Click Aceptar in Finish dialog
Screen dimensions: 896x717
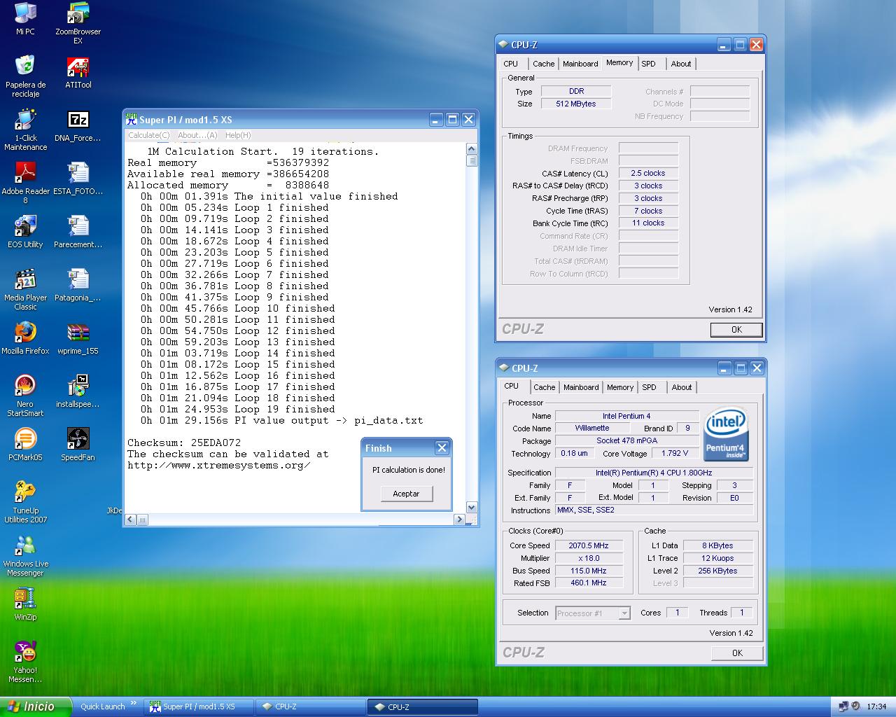(406, 494)
